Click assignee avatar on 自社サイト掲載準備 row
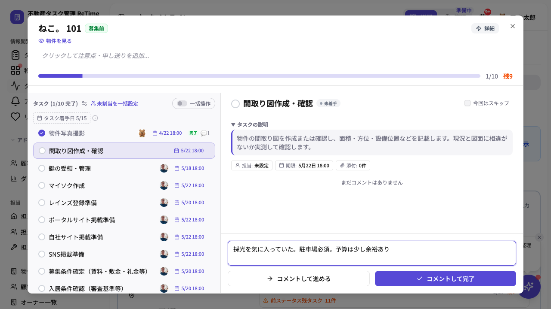The height and width of the screenshot is (309, 551). point(164,237)
